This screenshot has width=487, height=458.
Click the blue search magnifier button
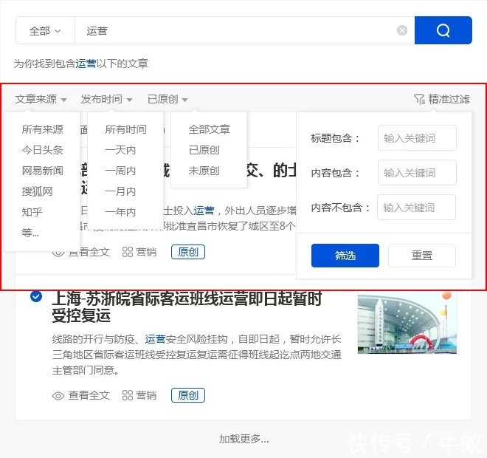[x=443, y=30]
